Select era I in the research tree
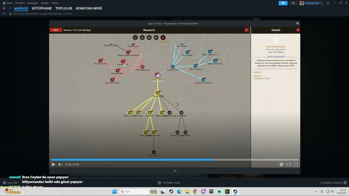 coord(135,38)
